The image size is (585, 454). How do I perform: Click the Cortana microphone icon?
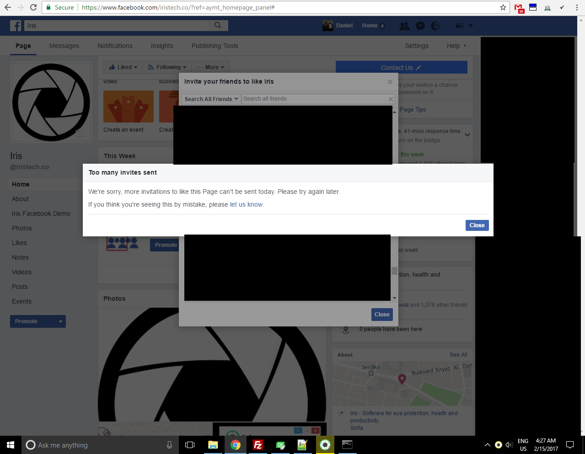click(169, 445)
